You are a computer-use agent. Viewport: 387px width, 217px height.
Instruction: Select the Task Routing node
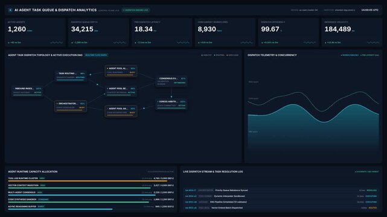click(71, 75)
